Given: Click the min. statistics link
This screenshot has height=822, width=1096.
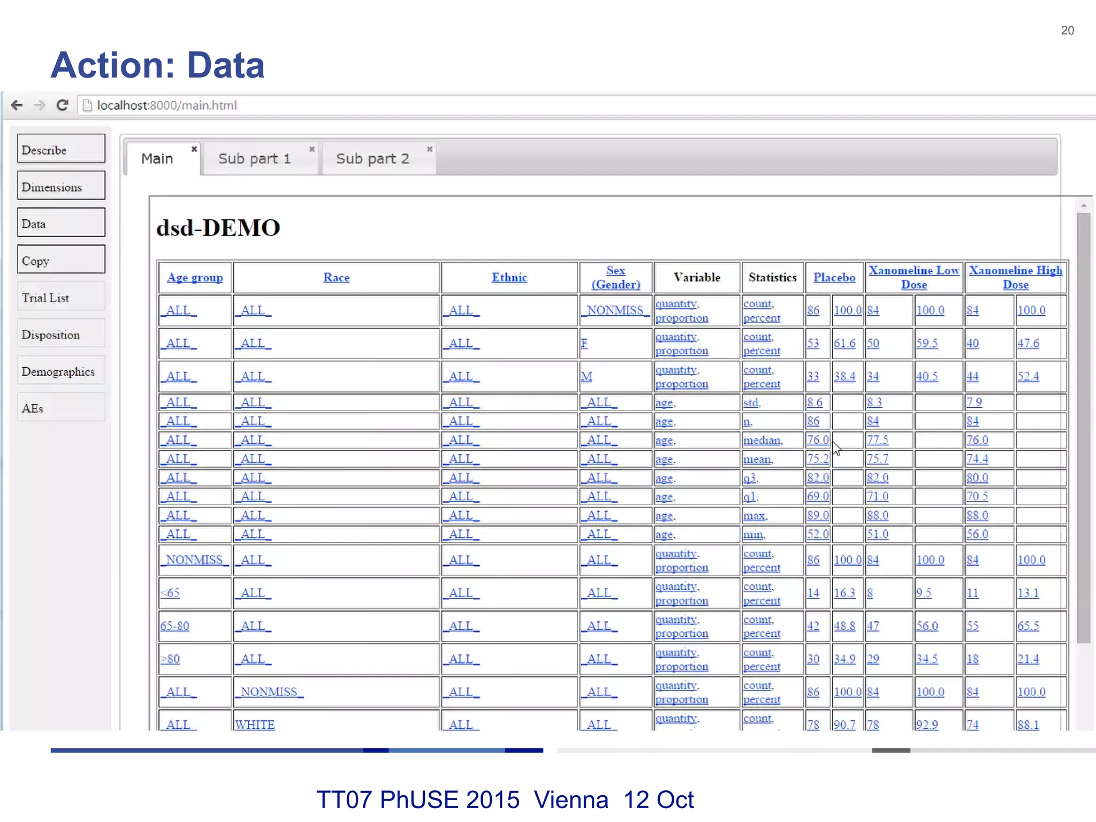Looking at the screenshot, I should point(754,535).
